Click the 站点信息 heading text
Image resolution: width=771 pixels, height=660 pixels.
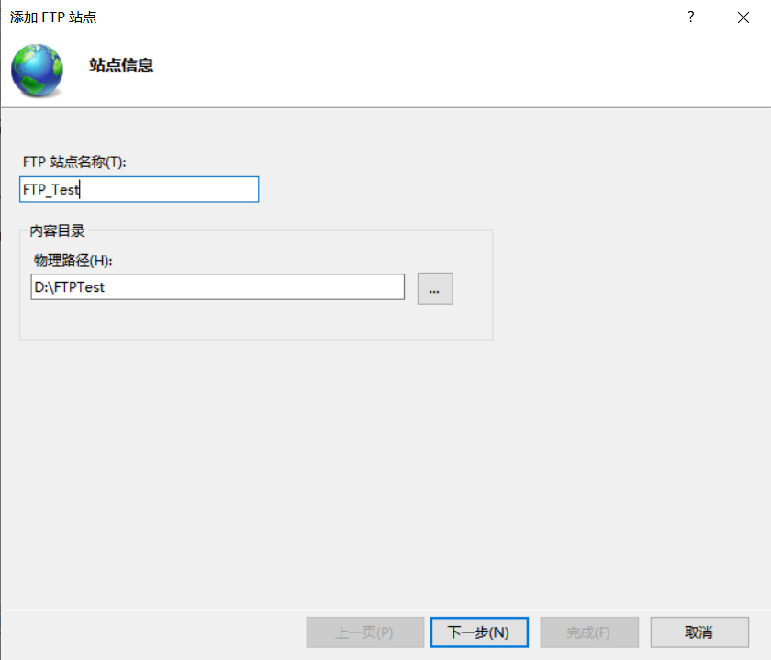[121, 65]
